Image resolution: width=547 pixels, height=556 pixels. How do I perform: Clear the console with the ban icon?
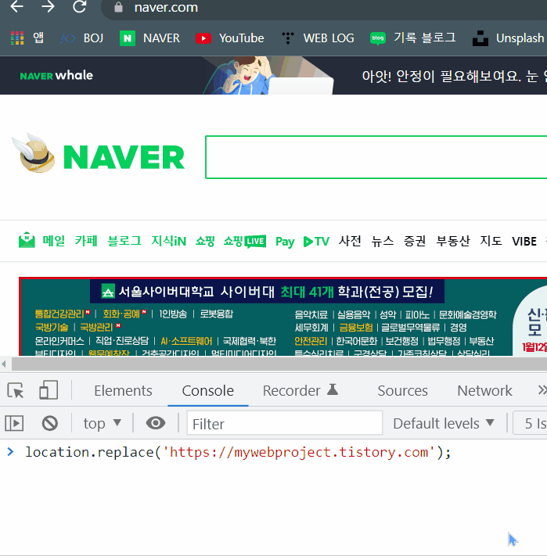(49, 423)
